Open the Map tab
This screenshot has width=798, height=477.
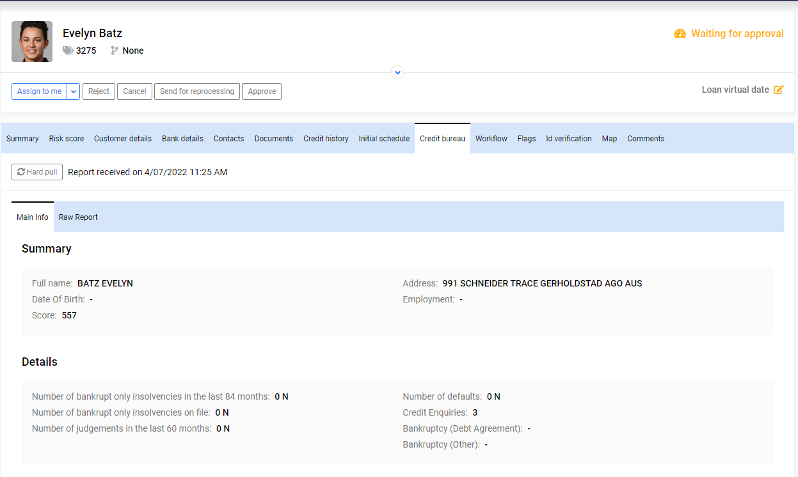pos(609,139)
